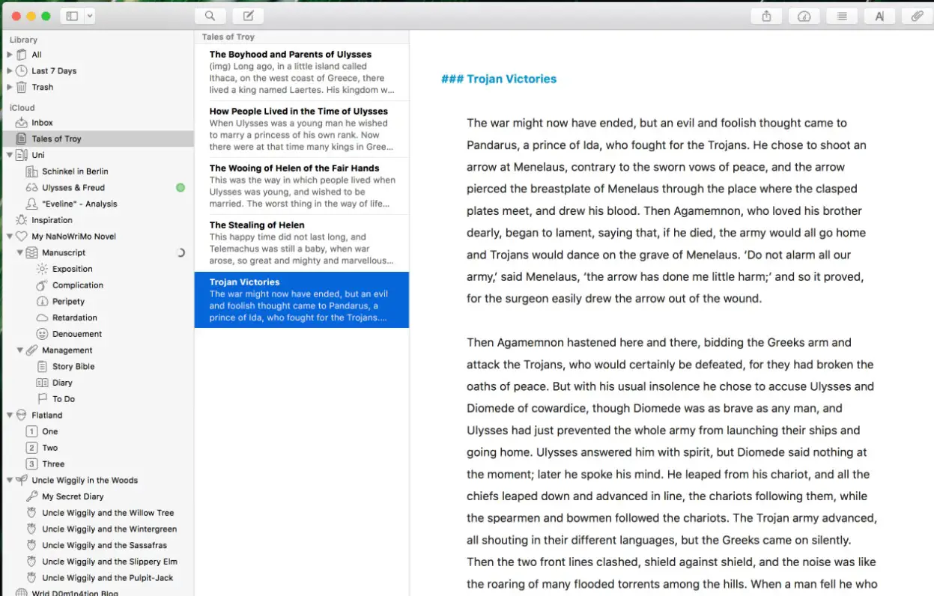934x596 pixels.
Task: Collapse the Flatland group
Action: [x=10, y=416]
